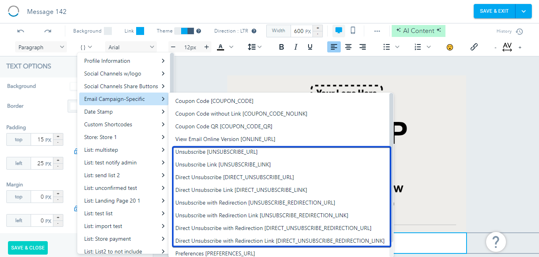Image resolution: width=539 pixels, height=257 pixels.
Task: Open the help question mark bubble
Action: coord(496,242)
